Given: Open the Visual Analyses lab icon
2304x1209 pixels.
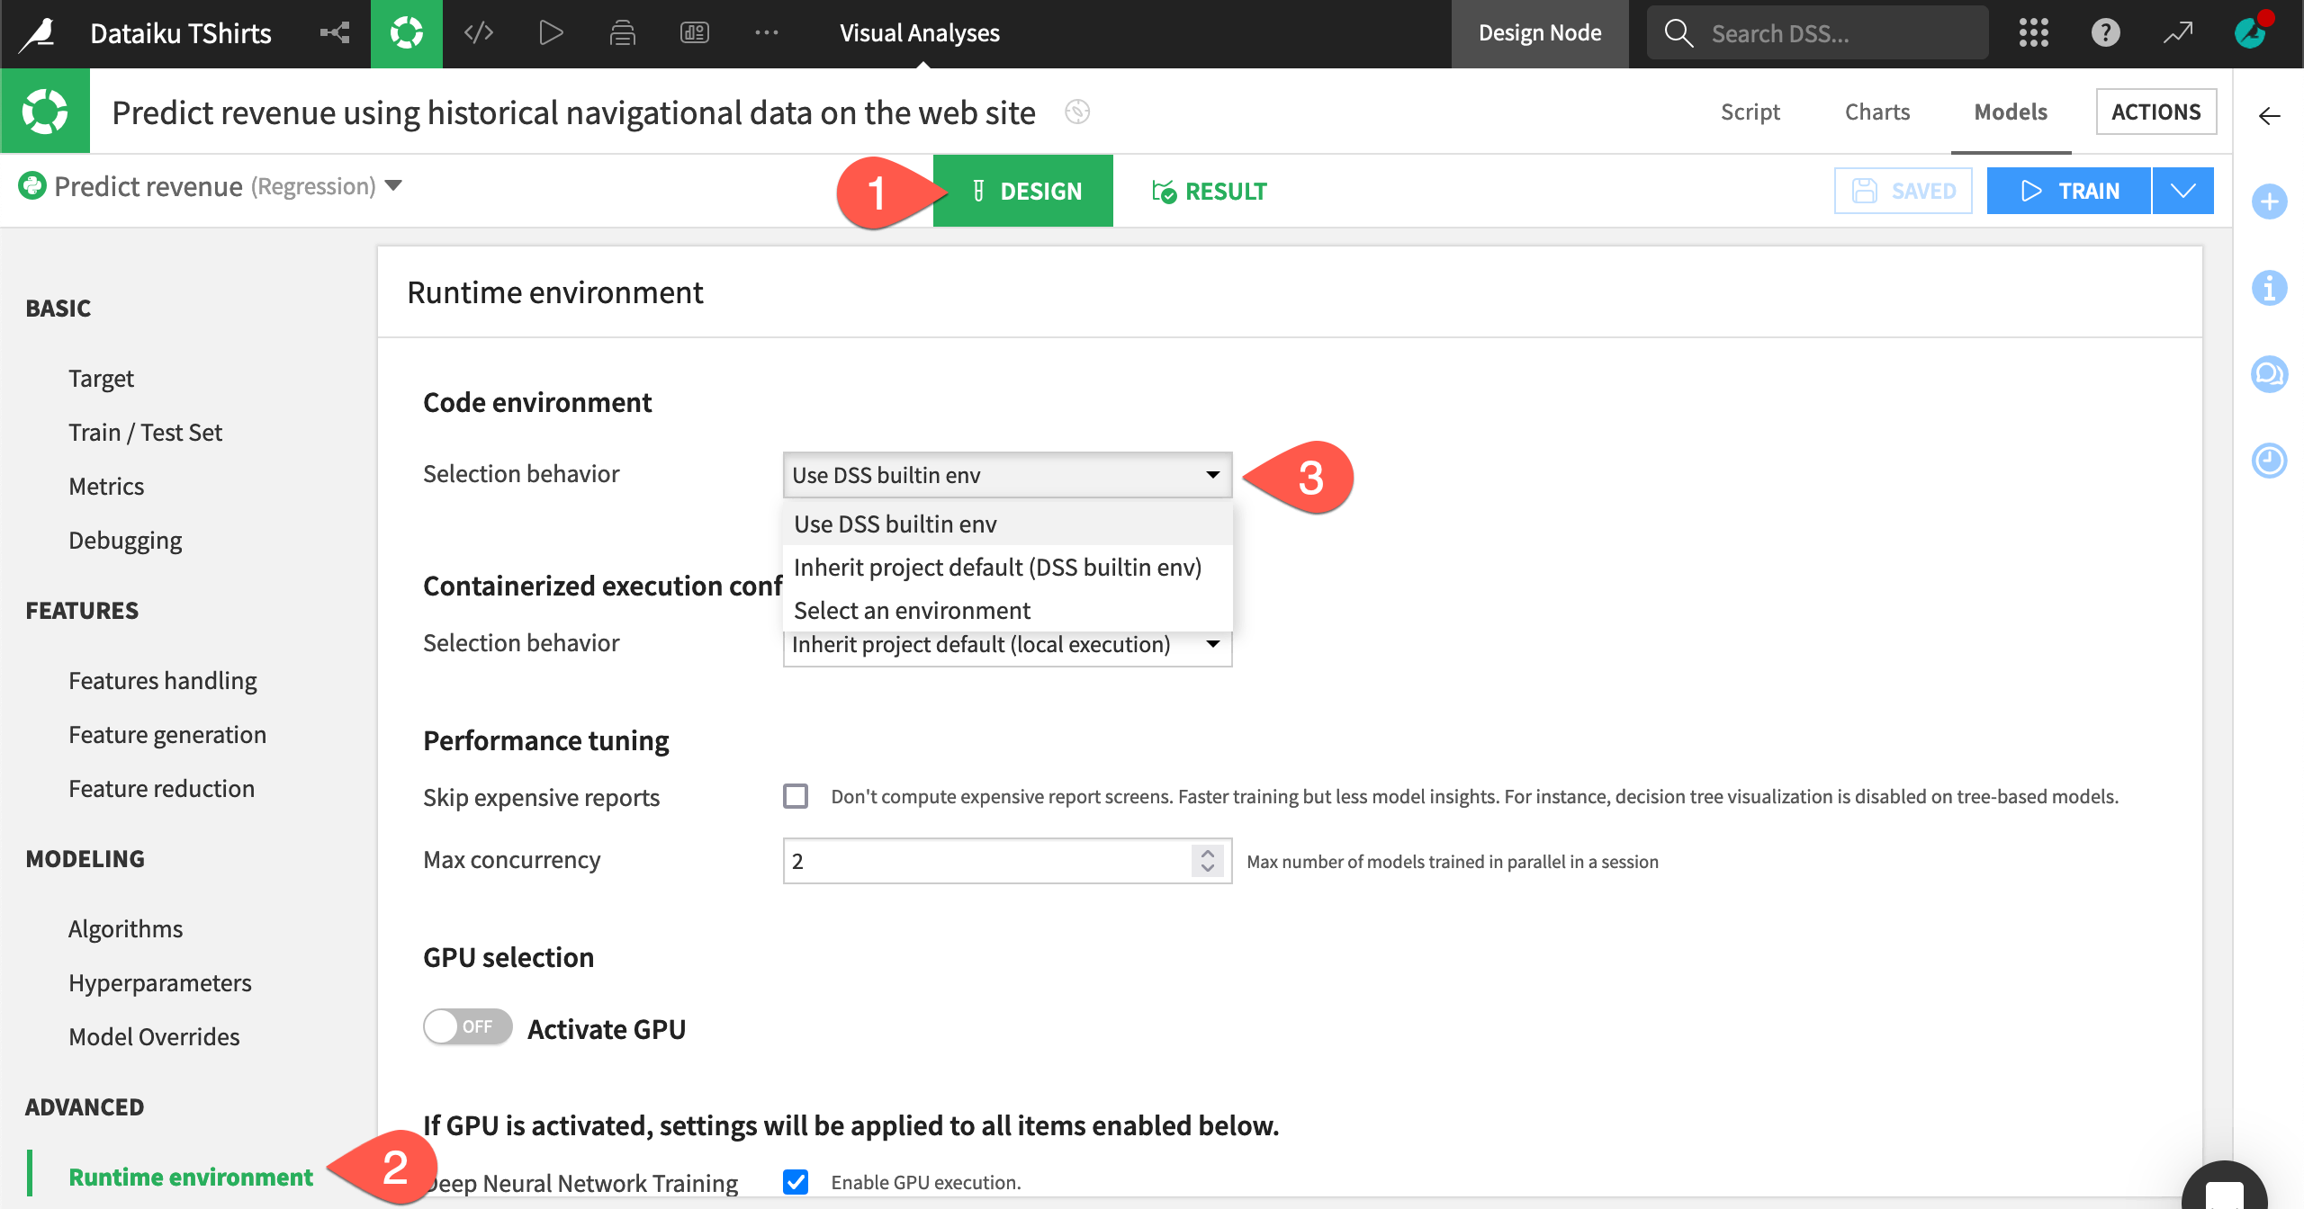Looking at the screenshot, I should click(x=407, y=34).
